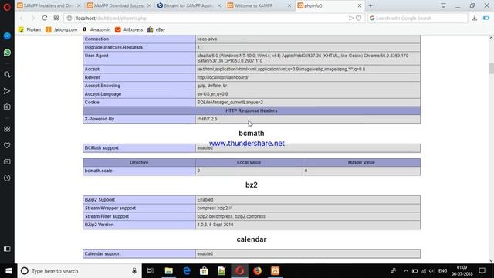Open the Flipkart bookmark
Viewport: 494px width, 278px height.
pos(29,29)
